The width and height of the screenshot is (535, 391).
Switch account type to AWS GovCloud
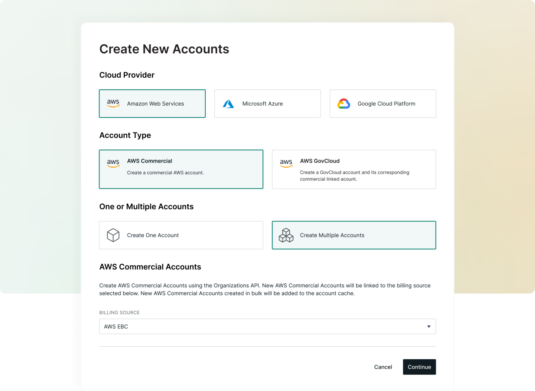[x=354, y=169]
